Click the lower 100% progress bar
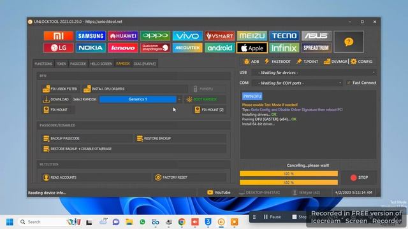This screenshot has width=408, height=229. (x=289, y=183)
